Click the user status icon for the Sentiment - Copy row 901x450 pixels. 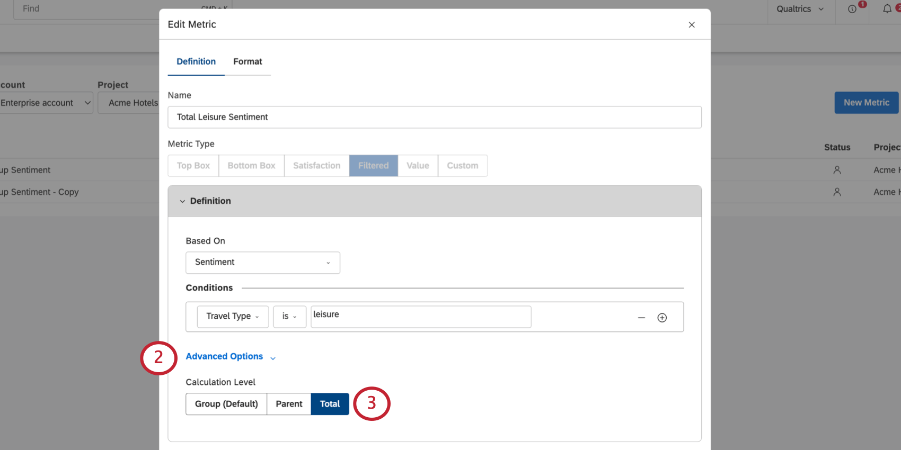(837, 192)
